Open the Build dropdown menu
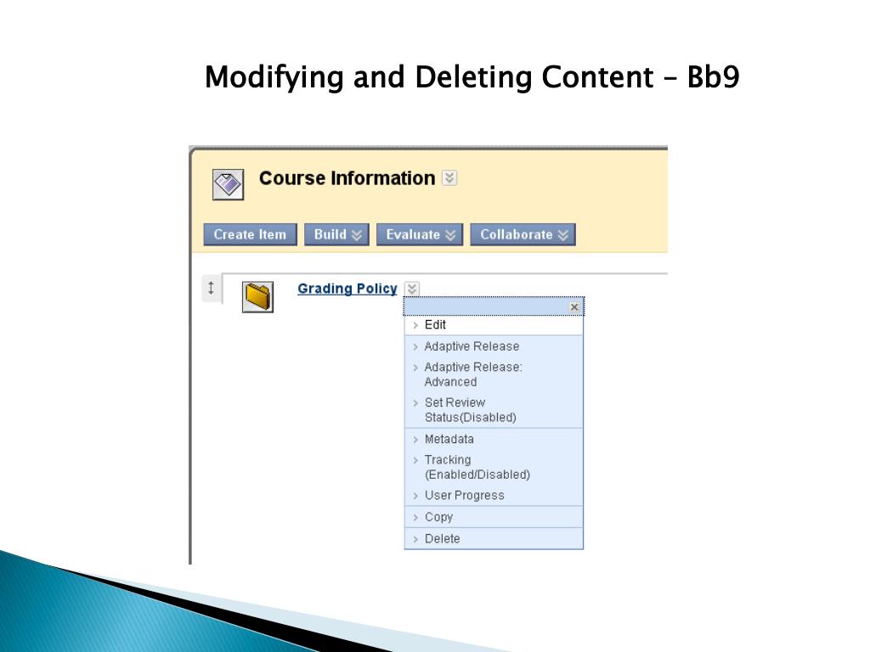Viewport: 870px width, 652px height. (x=336, y=234)
